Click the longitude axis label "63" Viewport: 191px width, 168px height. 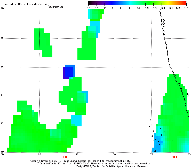point(39,155)
